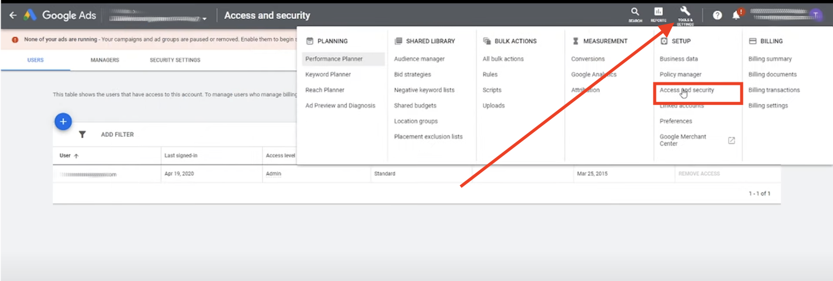Open Reach Planner

pos(325,90)
